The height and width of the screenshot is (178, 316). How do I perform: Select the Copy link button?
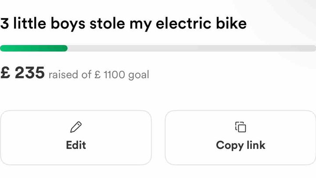click(x=240, y=138)
